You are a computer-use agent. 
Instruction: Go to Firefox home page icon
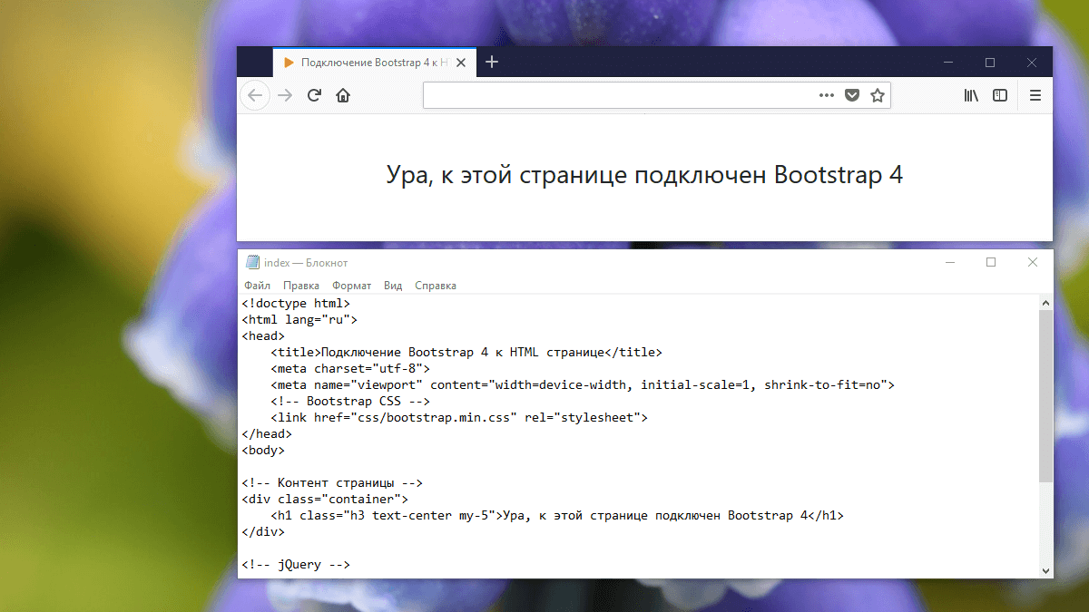click(x=343, y=95)
